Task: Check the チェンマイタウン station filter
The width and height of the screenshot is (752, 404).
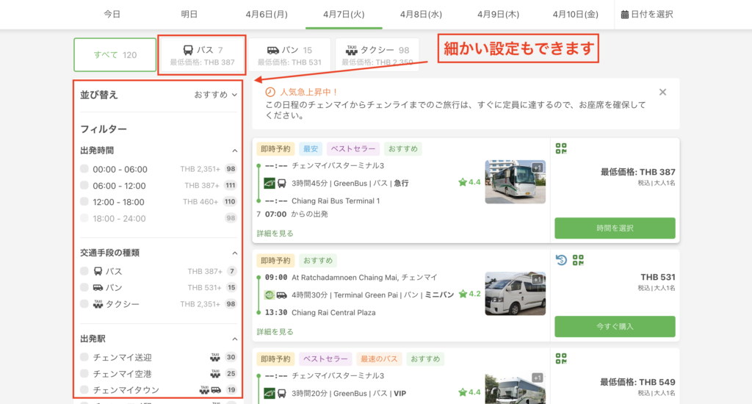Action: coord(84,389)
